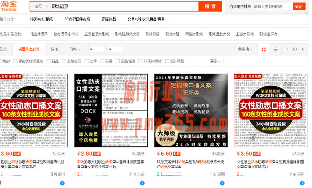This screenshot has width=312, height=188.
Task: Click the 5人收货 count text
Action: tap(218, 154)
